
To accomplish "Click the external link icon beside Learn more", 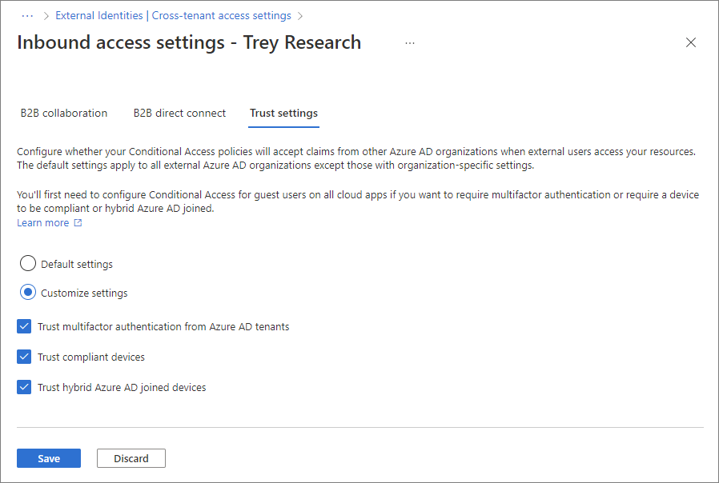I will click(x=78, y=223).
